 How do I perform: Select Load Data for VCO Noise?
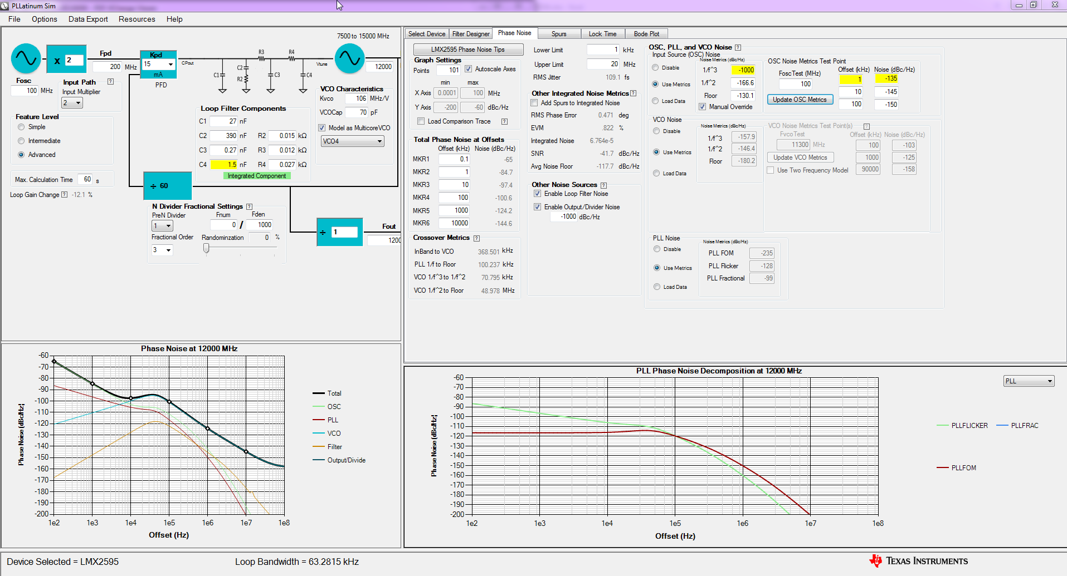click(x=656, y=174)
